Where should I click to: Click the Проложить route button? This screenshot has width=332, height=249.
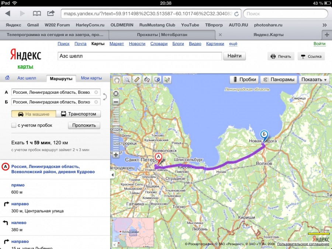click(x=84, y=125)
